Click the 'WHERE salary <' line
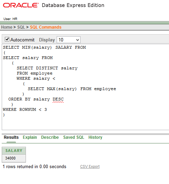 coord(36,78)
